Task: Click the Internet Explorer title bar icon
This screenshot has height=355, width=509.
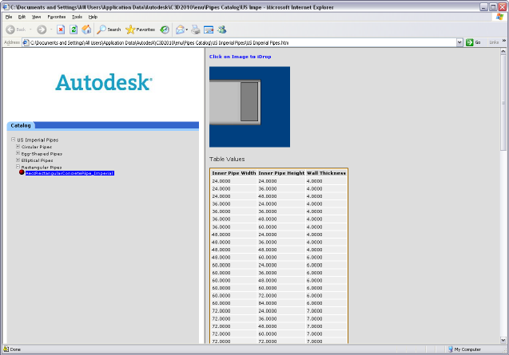Action: [5, 7]
